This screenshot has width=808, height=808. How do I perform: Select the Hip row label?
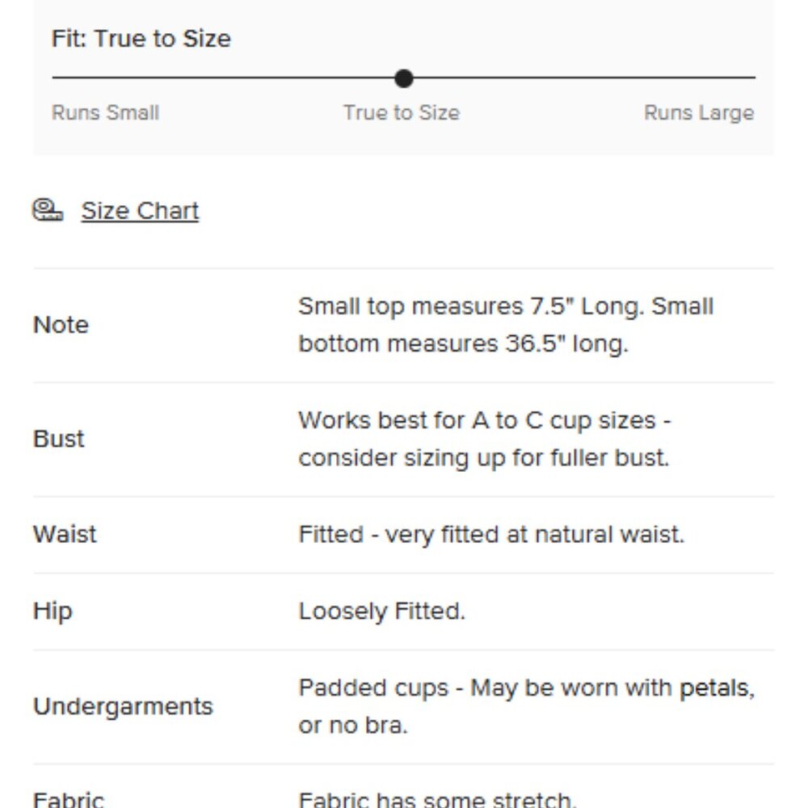[x=53, y=611]
